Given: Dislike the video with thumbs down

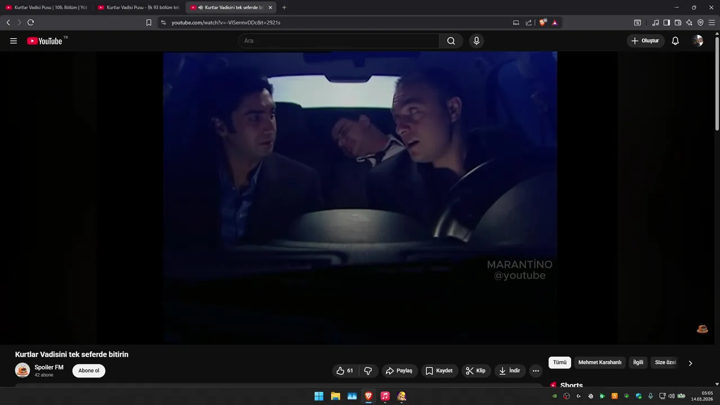Looking at the screenshot, I should tap(368, 371).
